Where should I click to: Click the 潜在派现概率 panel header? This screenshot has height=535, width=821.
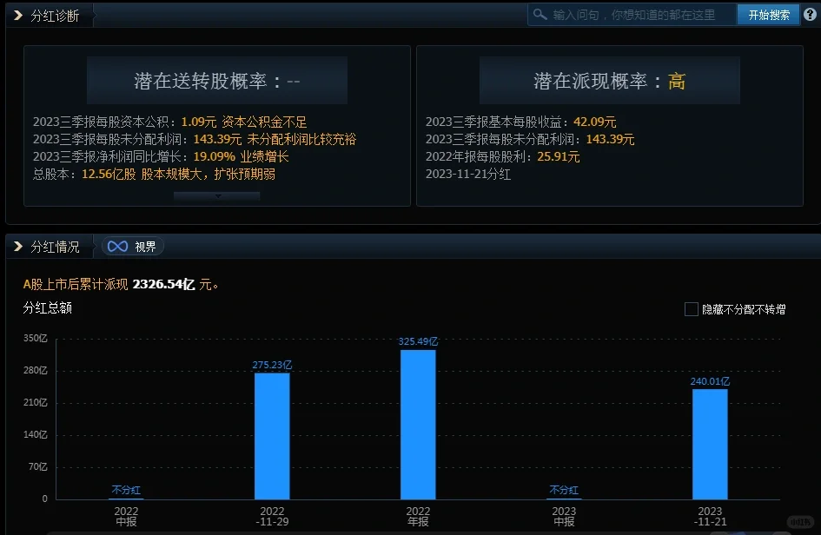click(x=608, y=80)
